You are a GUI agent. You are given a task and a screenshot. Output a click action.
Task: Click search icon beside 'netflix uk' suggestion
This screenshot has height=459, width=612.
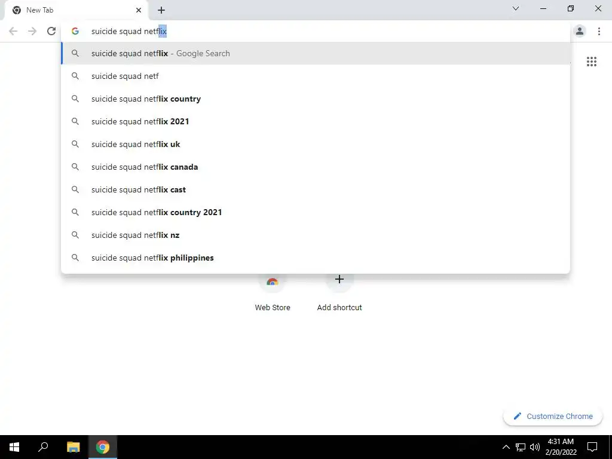click(75, 144)
